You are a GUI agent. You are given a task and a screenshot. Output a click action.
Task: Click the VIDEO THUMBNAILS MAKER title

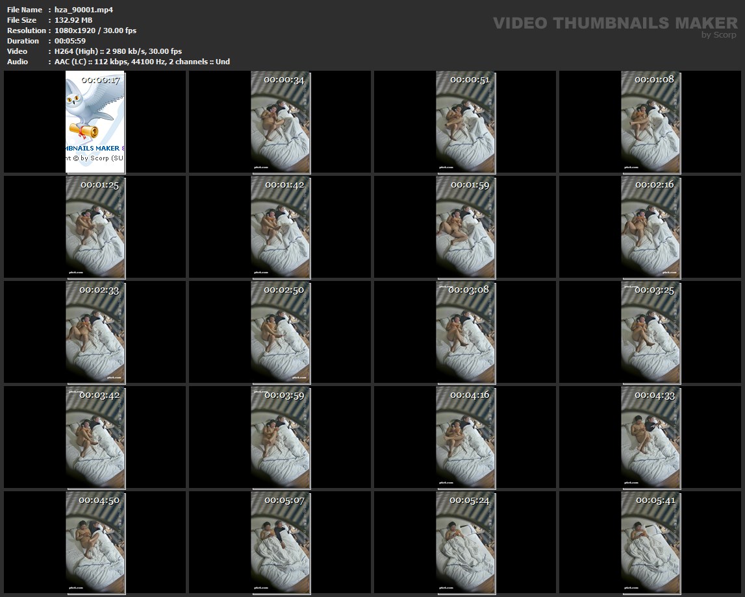[x=614, y=23]
